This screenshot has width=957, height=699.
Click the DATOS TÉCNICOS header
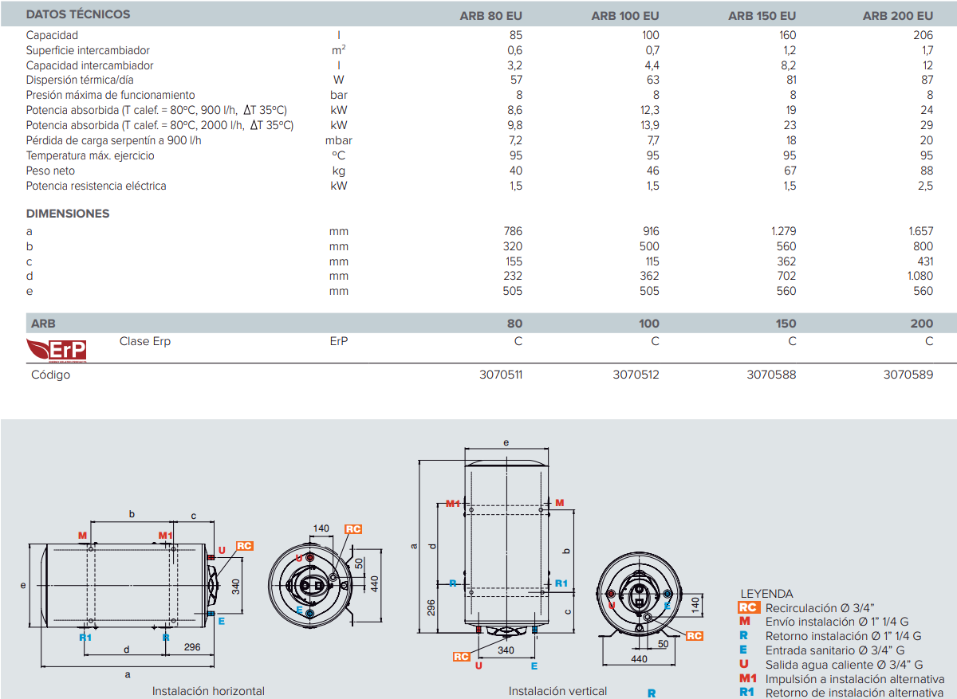click(x=78, y=14)
